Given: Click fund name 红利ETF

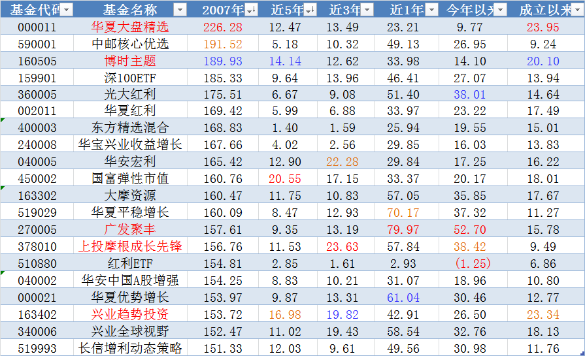Looking at the screenshot, I should (130, 263).
